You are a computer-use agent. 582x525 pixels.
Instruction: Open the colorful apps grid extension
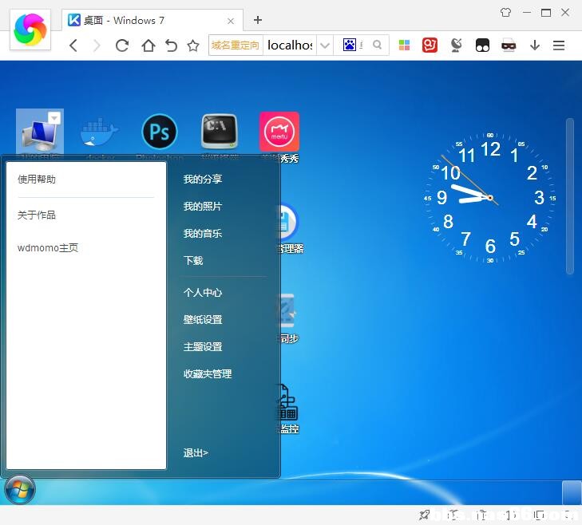click(404, 45)
